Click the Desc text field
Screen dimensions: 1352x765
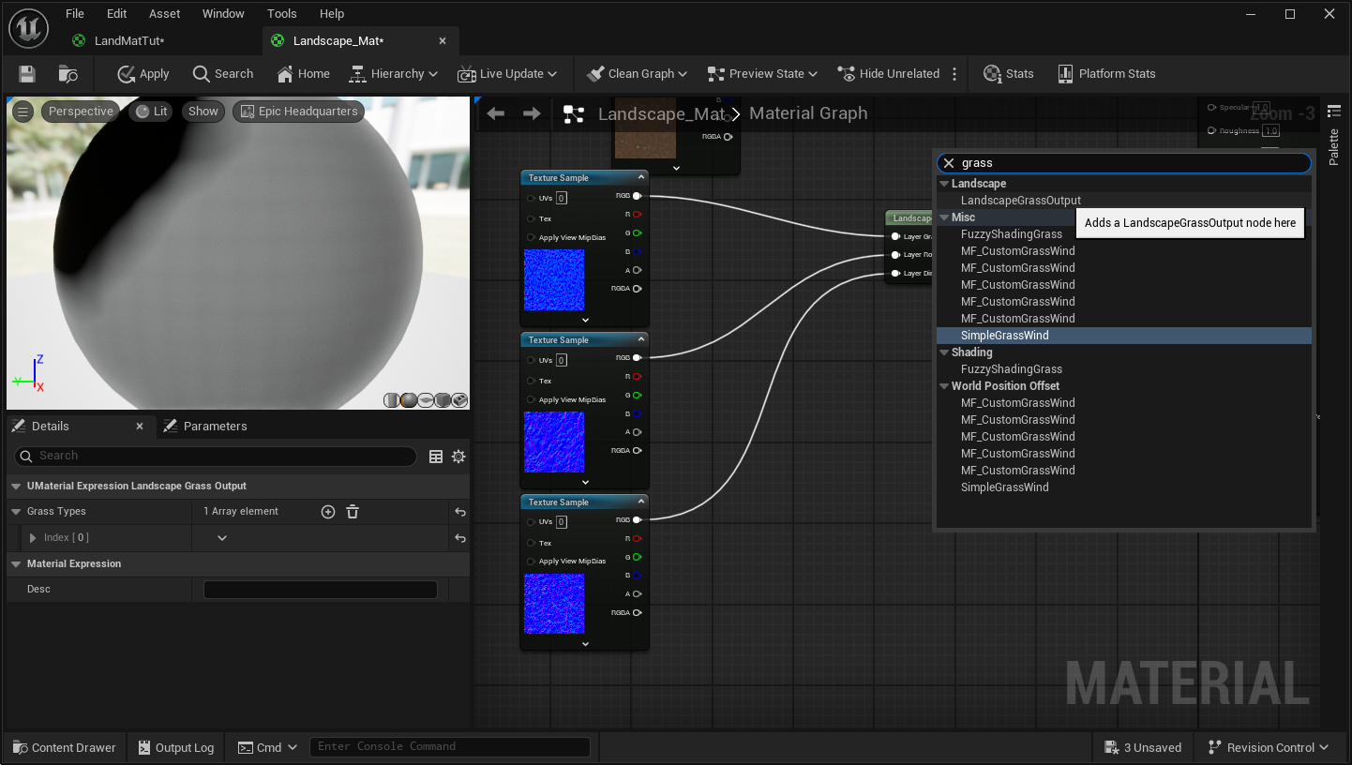(x=321, y=590)
